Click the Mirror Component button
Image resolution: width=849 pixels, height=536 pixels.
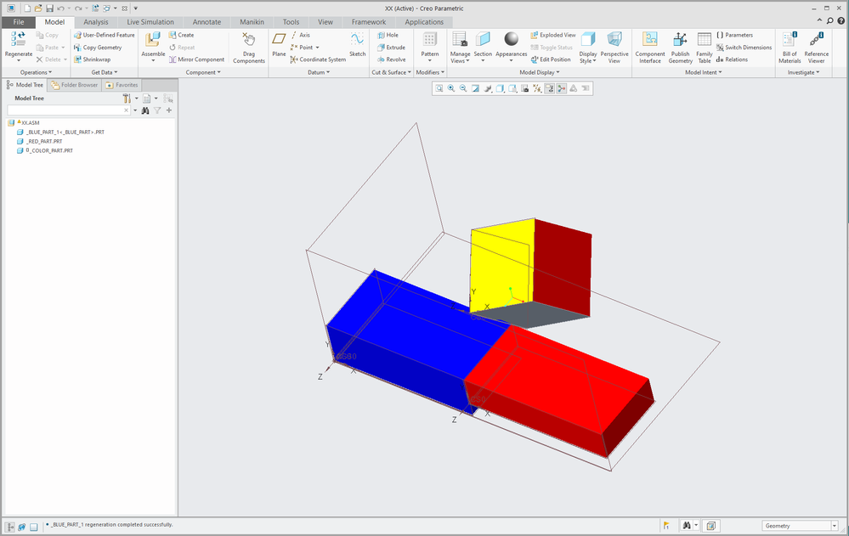196,59
